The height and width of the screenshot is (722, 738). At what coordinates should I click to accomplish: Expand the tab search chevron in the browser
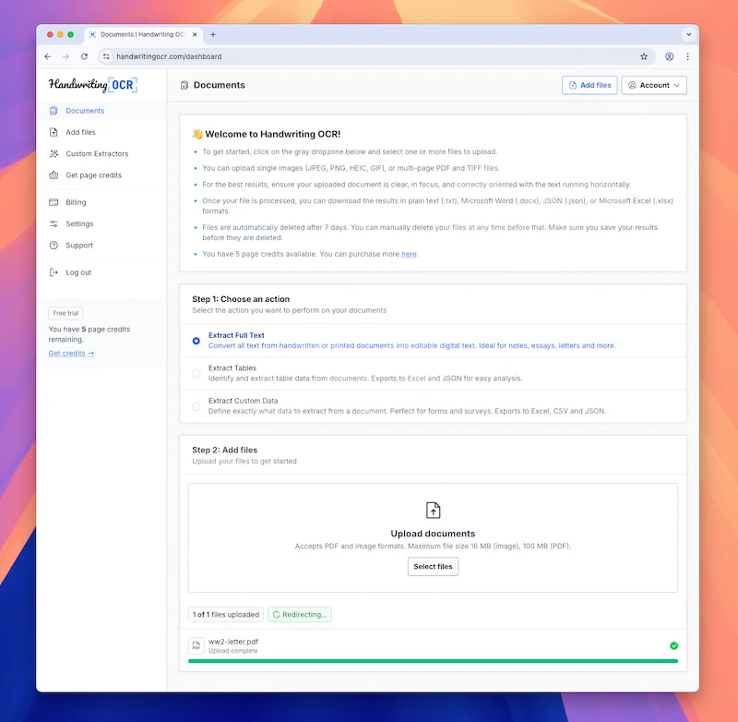coord(687,34)
